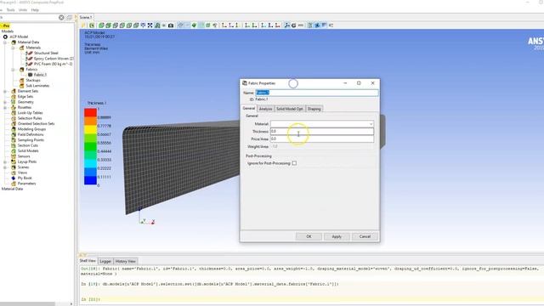
Task: Open the Material dropdown in Fabric Properties
Action: (371, 124)
